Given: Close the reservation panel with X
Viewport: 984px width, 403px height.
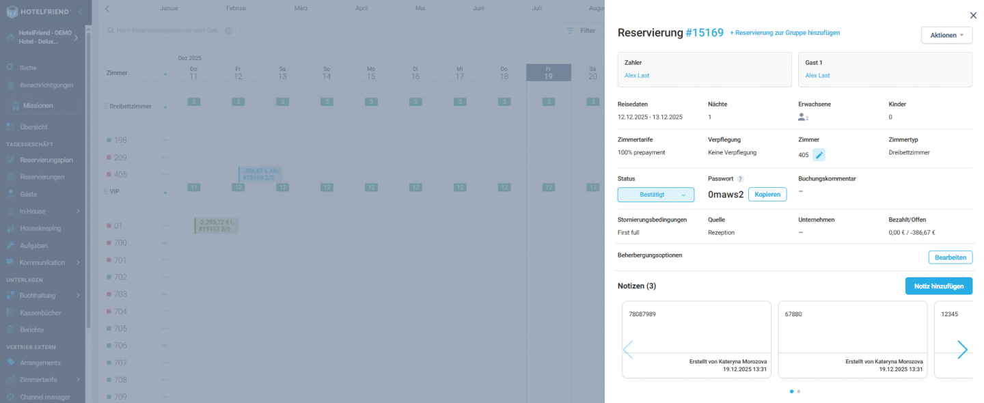Looking at the screenshot, I should pos(972,15).
